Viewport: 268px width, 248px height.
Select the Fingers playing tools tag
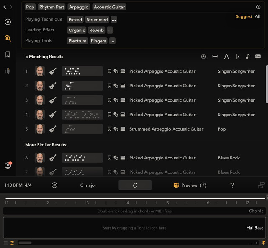tap(98, 41)
